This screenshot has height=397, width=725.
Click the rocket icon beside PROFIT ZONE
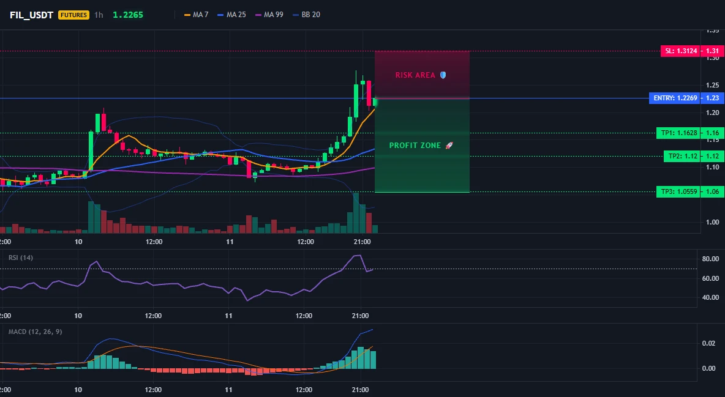coord(449,146)
